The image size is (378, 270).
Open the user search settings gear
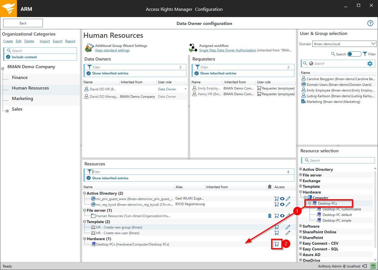click(370, 64)
